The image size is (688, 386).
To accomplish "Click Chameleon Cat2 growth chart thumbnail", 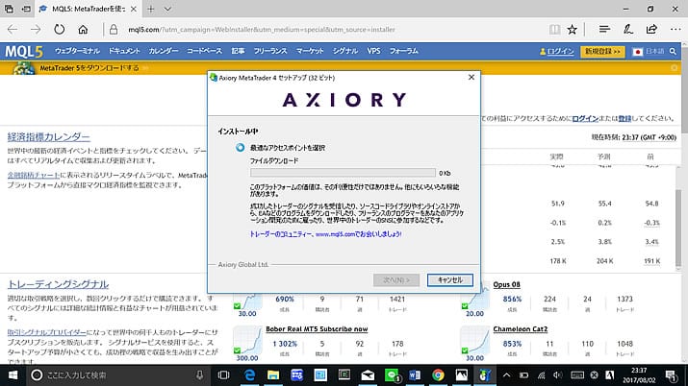I will tap(474, 340).
